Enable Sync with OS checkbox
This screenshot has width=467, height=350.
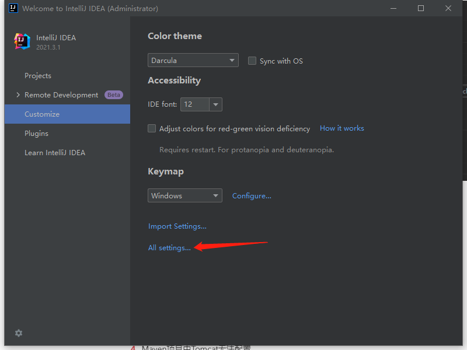pyautogui.click(x=252, y=61)
